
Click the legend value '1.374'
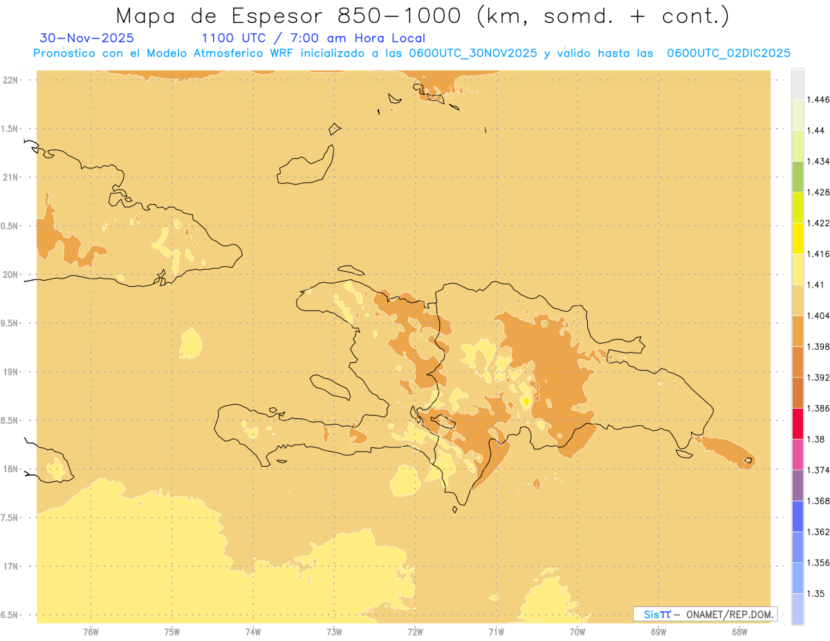(x=818, y=470)
